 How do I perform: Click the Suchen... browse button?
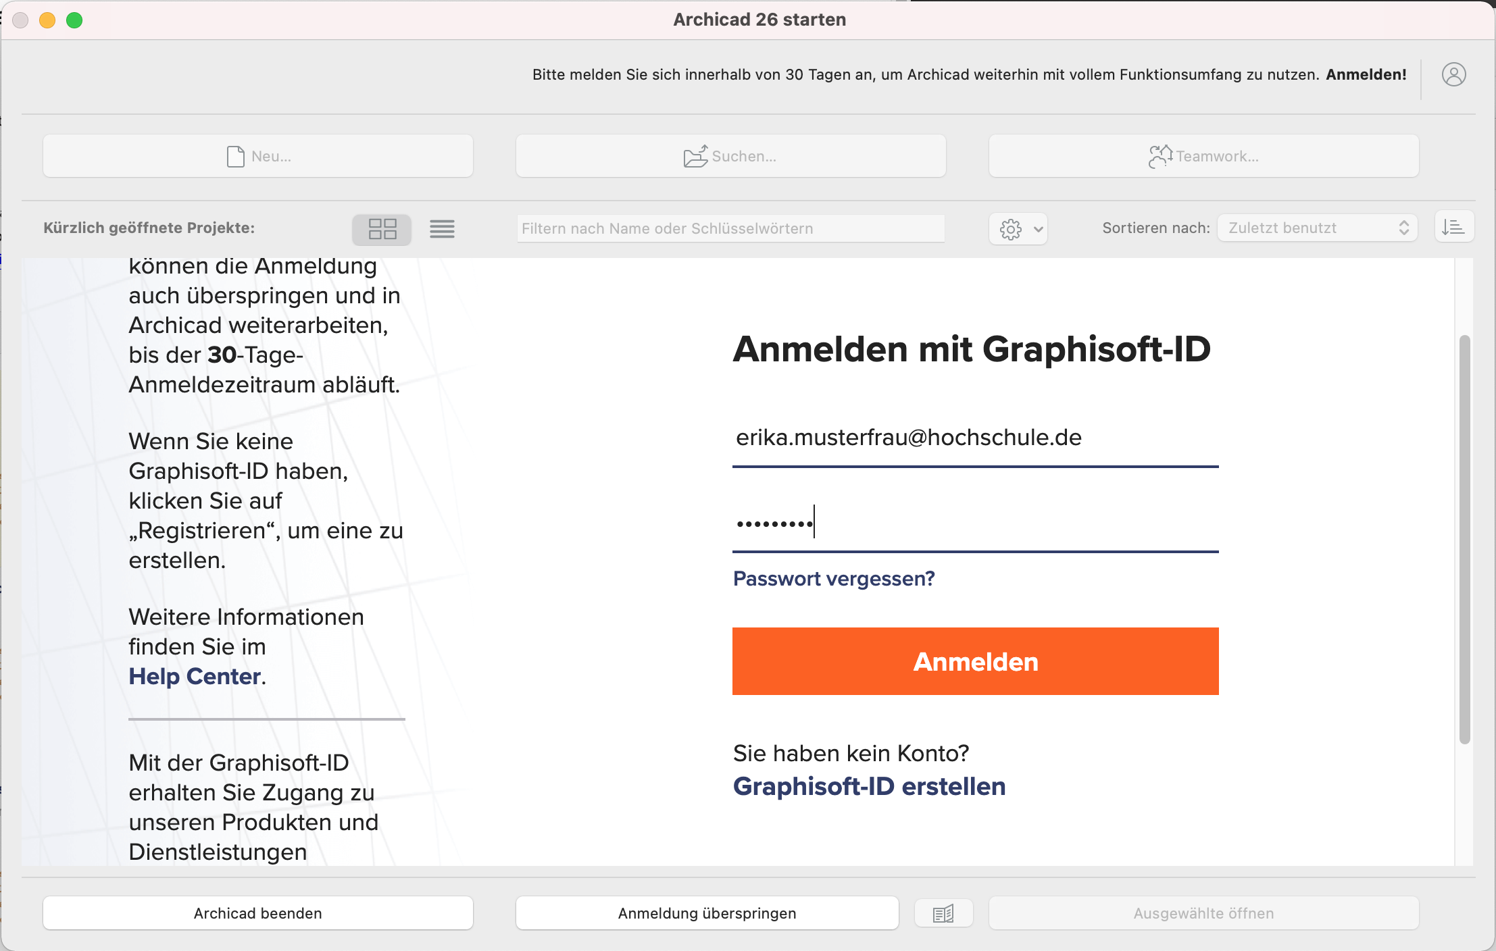pyautogui.click(x=730, y=156)
